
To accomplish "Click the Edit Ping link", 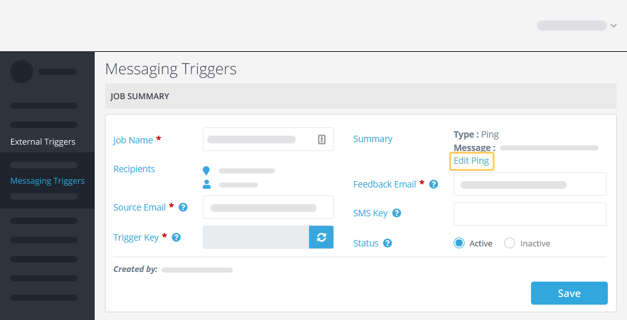I will 472,161.
